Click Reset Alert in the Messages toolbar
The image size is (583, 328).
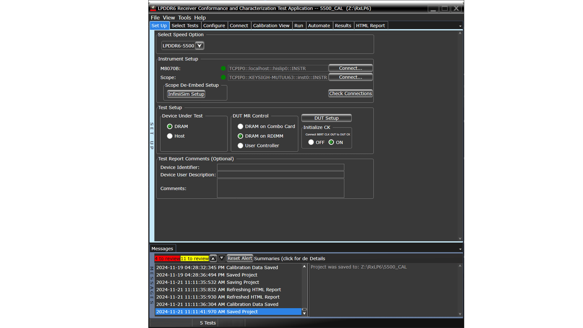tap(239, 258)
